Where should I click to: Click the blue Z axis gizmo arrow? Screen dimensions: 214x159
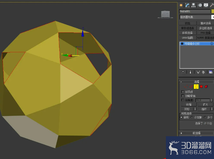[83, 33]
